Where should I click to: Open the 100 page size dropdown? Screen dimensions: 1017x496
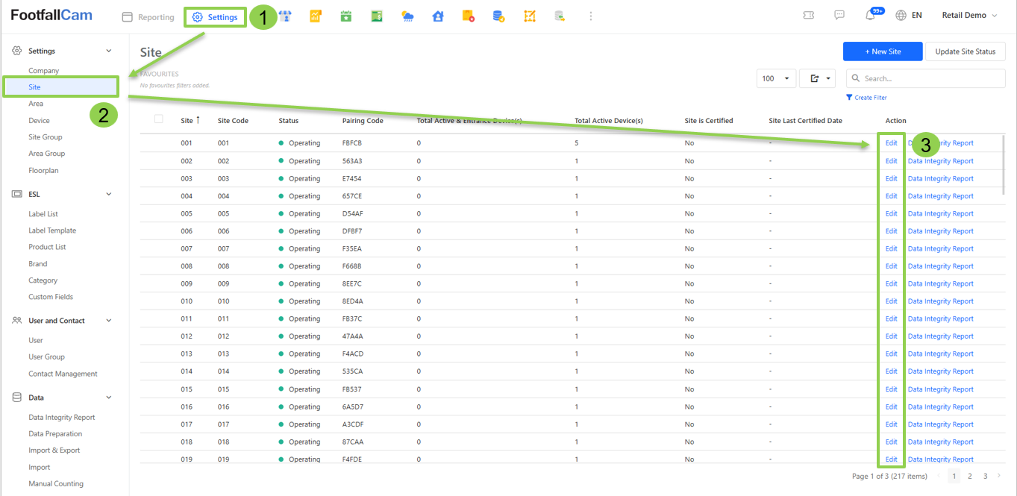tap(775, 78)
